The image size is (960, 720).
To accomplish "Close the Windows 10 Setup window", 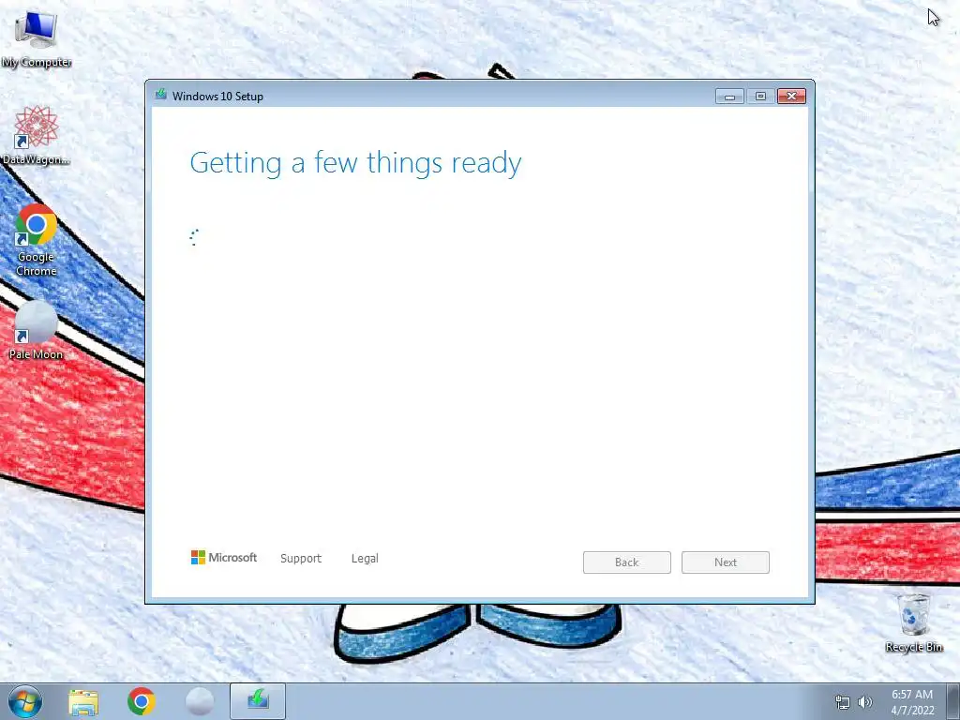I will coord(791,97).
